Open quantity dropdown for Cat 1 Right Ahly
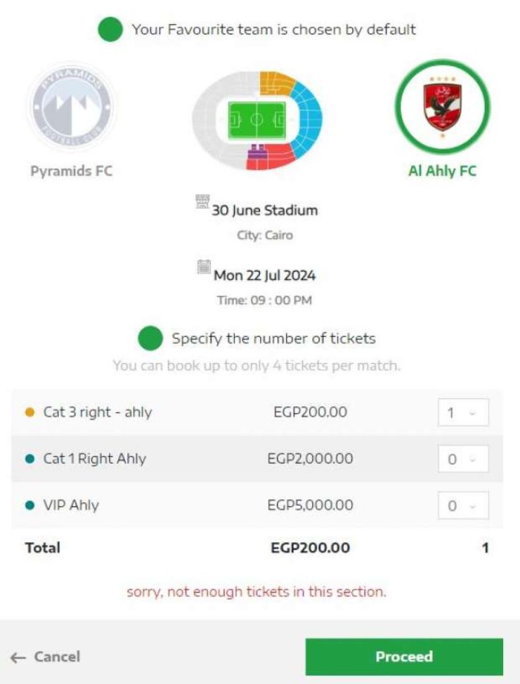This screenshot has height=684, width=520. (463, 459)
